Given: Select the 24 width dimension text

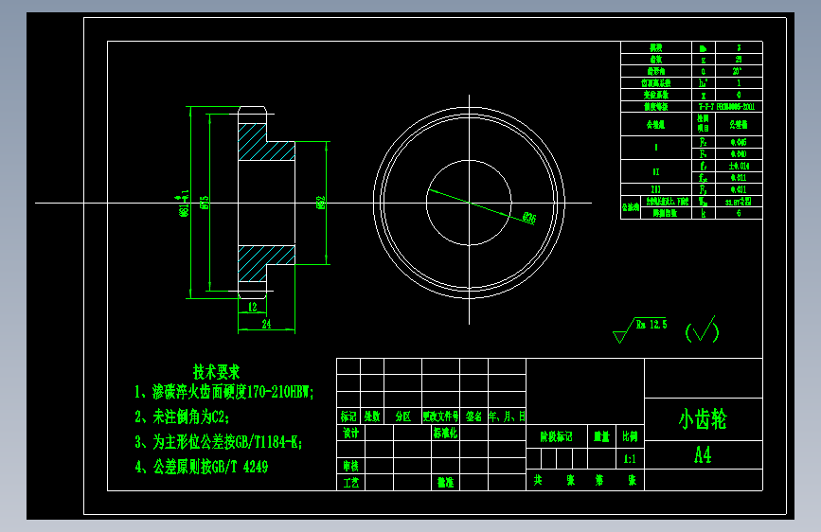Looking at the screenshot, I should 266,324.
